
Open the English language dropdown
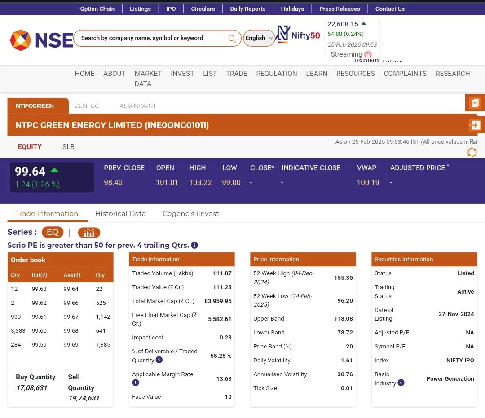[259, 38]
